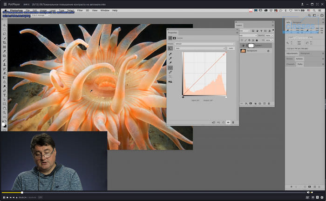Screen dimensions: 326x201
Task: Select the Crop tool
Action: pyautogui.click(x=4, y=42)
